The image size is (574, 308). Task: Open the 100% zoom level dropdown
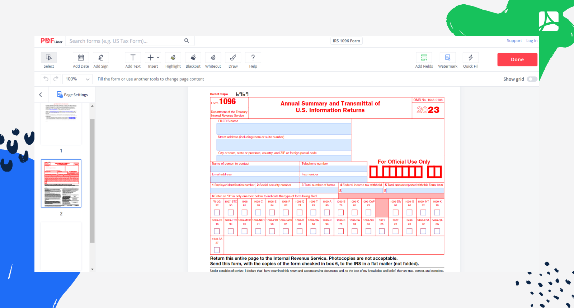tap(77, 79)
